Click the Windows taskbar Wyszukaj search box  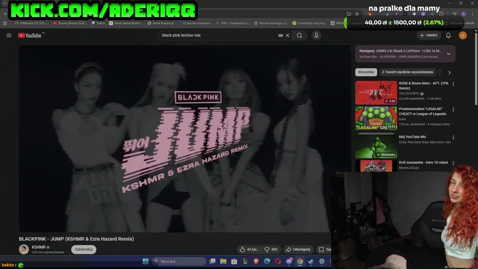point(179,261)
